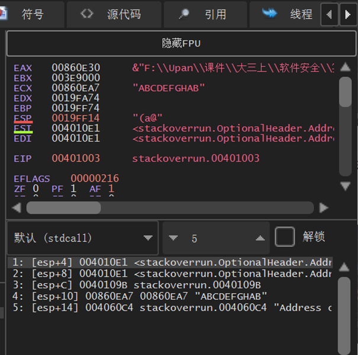Click the register pane vertical scrollbar thumb

(x=345, y=92)
